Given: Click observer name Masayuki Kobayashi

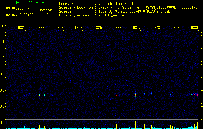Looking at the screenshot, I should (116, 4).
